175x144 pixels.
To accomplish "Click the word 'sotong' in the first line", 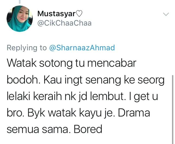I will (x=56, y=64).
